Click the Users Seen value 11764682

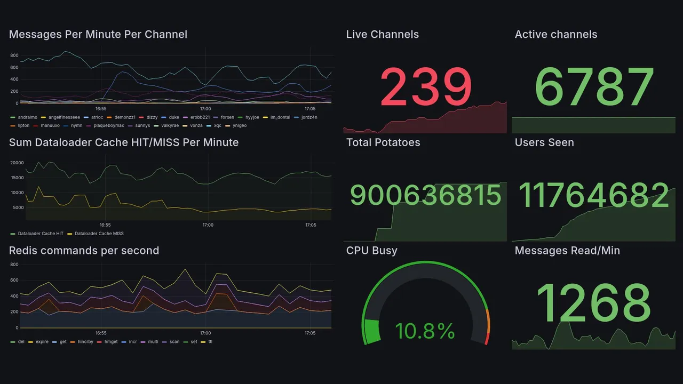click(594, 195)
